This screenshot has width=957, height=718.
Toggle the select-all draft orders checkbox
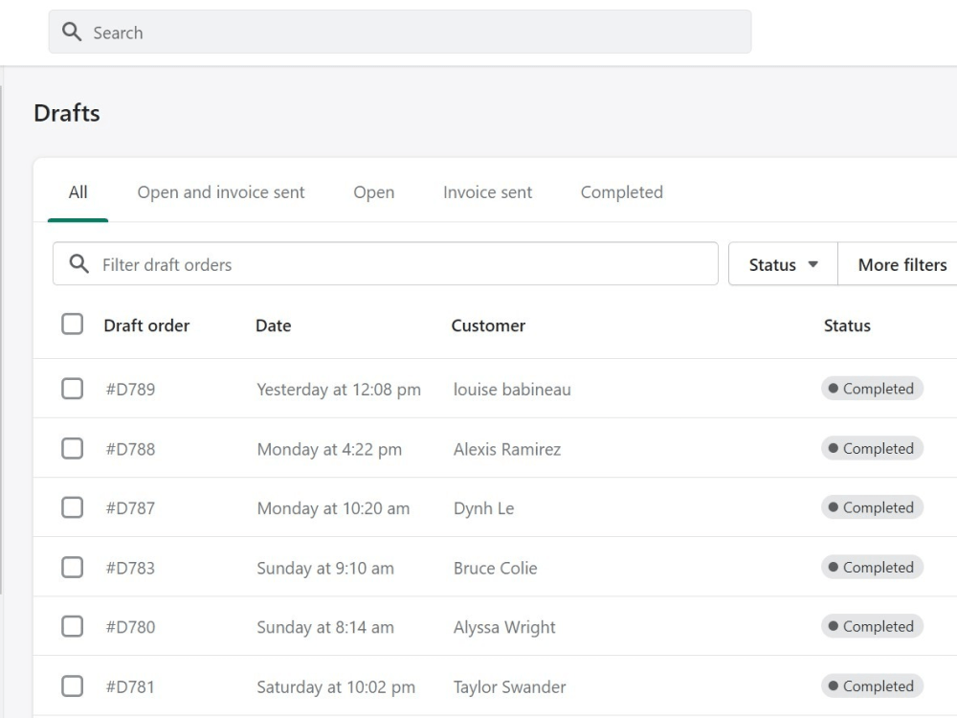coord(72,325)
